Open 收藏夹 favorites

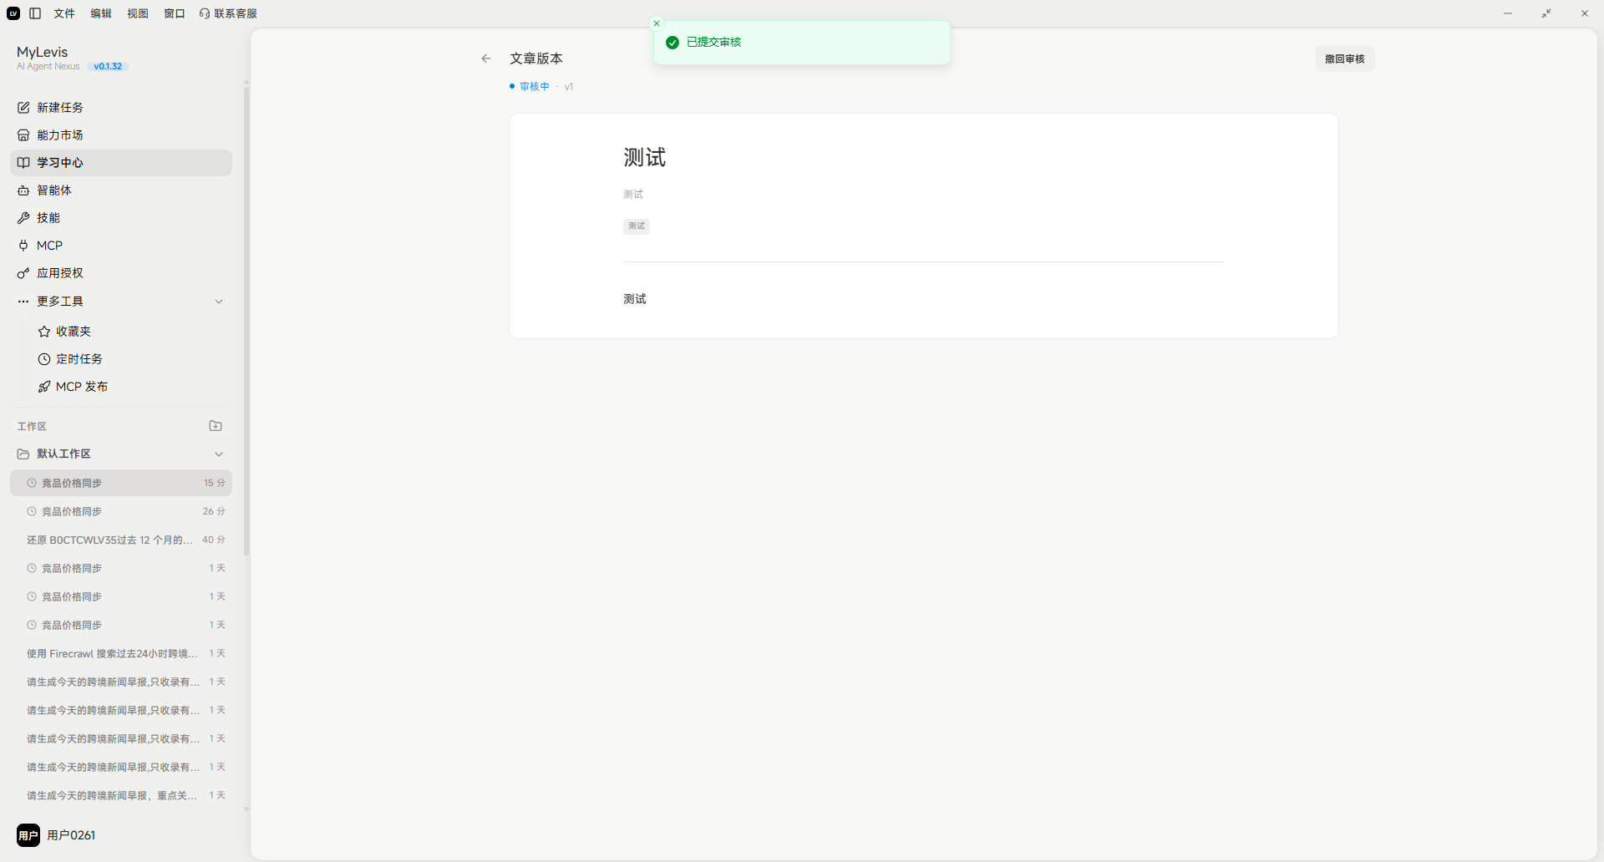pos(131,332)
